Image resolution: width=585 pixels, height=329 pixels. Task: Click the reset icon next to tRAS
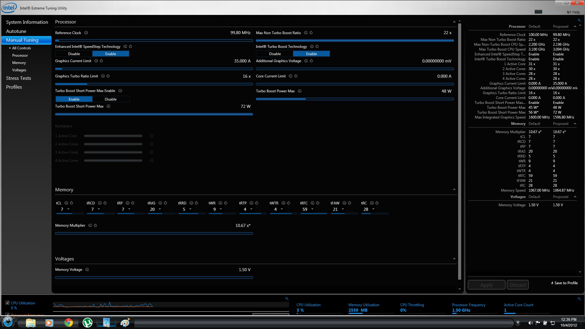pos(166,203)
